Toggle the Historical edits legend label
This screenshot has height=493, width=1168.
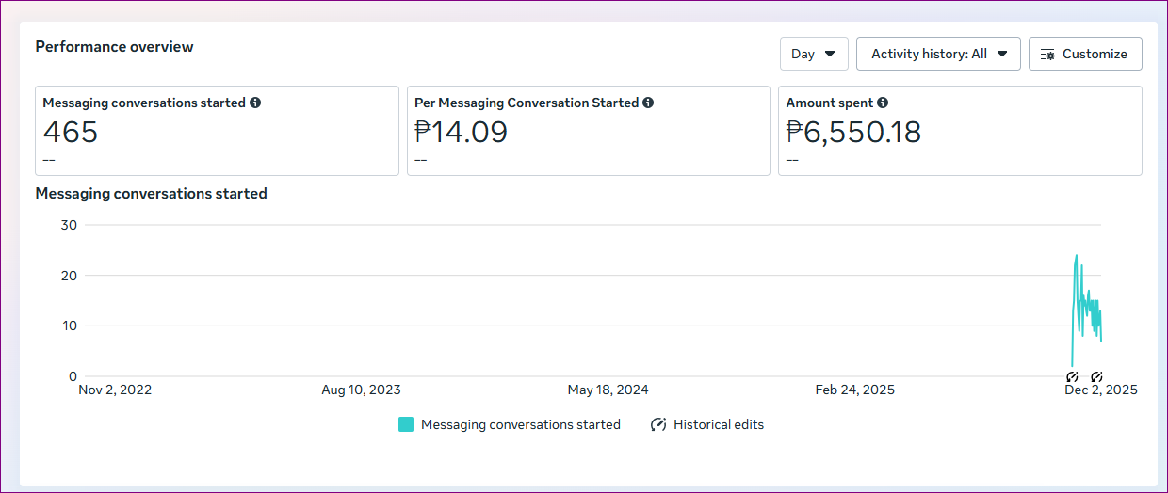coord(718,424)
